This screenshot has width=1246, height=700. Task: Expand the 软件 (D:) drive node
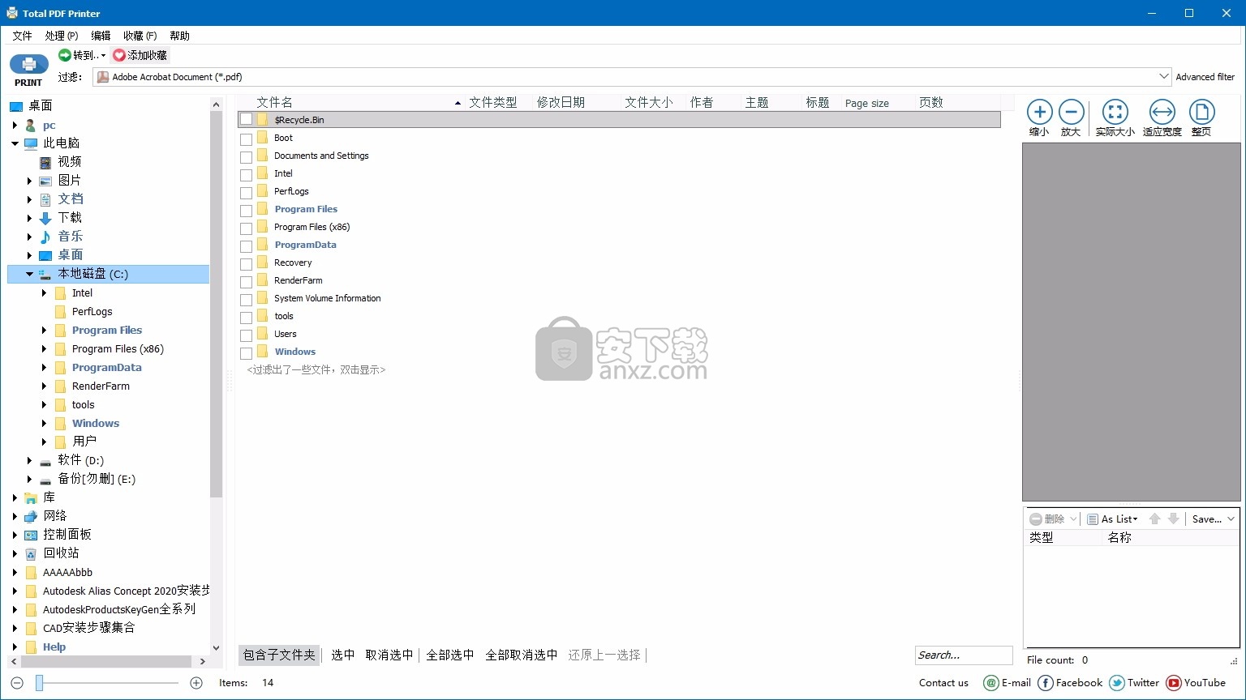pyautogui.click(x=30, y=460)
